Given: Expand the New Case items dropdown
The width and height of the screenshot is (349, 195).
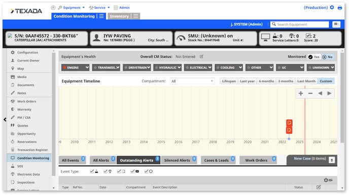Looking at the screenshot, I should (x=332, y=160).
